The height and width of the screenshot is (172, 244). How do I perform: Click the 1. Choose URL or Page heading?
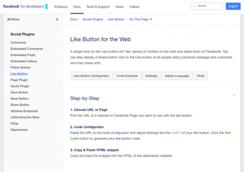(x=89, y=110)
